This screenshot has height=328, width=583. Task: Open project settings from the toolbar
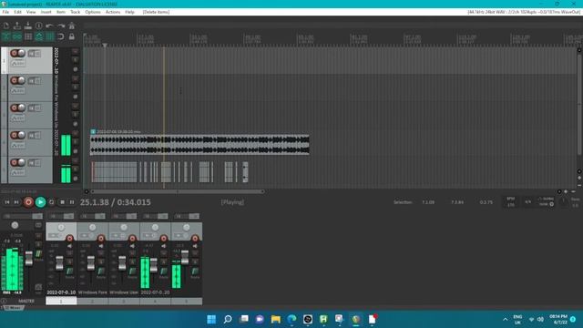38,26
